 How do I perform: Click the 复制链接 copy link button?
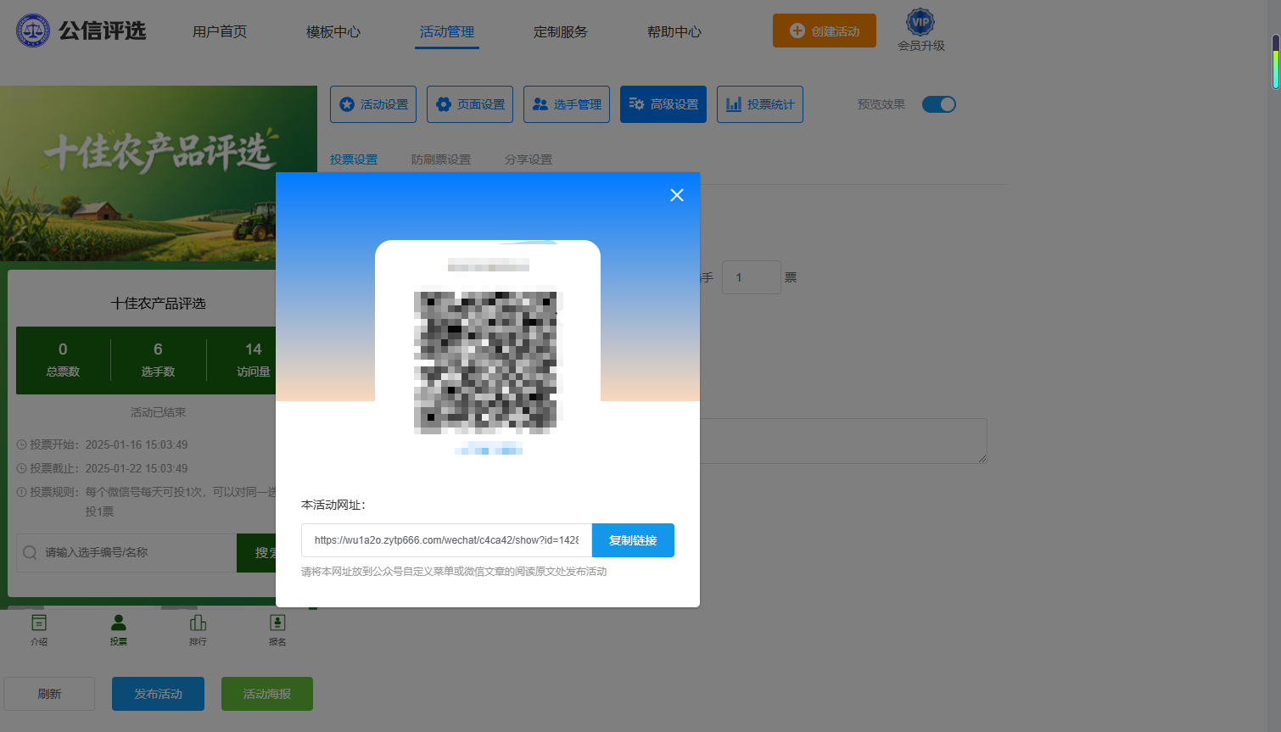pos(633,540)
